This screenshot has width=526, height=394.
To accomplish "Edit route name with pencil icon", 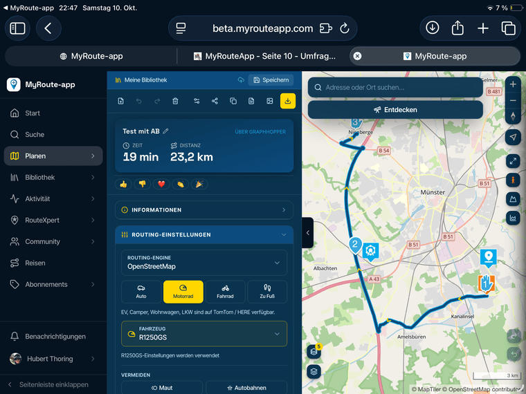I will [165, 131].
